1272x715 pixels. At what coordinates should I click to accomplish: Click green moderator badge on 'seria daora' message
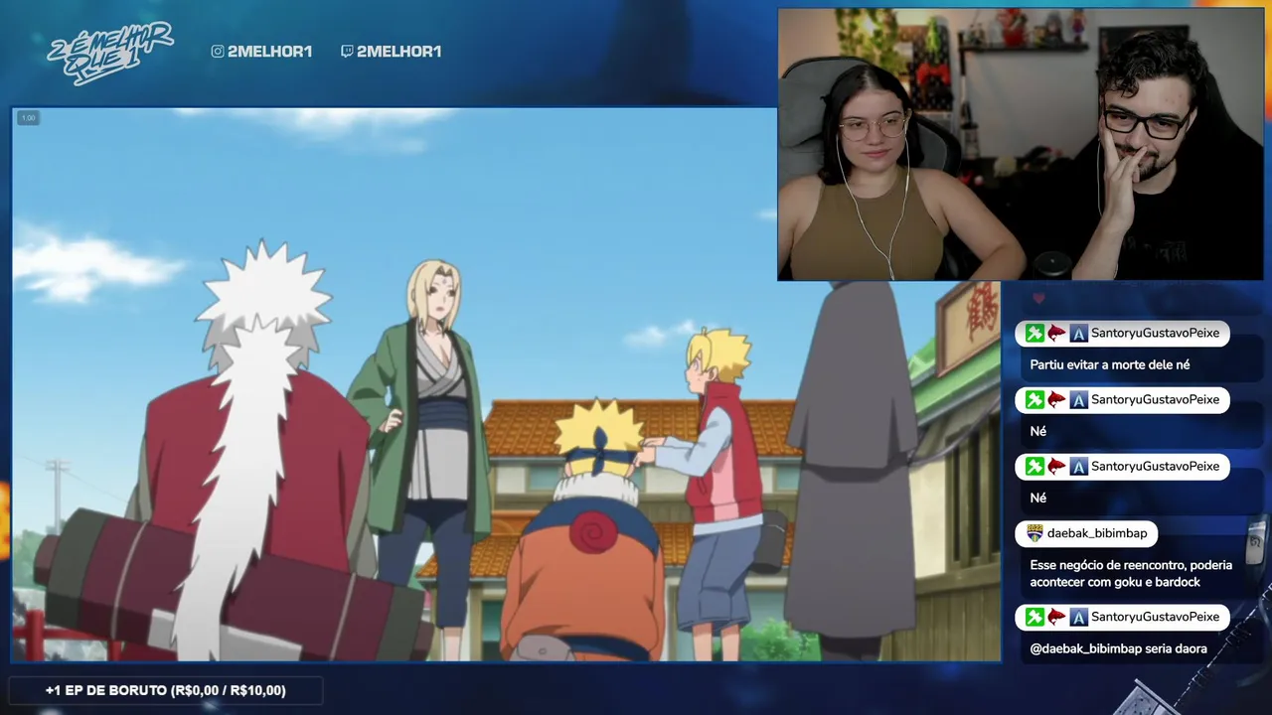coord(1034,618)
